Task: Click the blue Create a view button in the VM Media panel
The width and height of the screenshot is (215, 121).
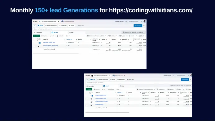Action: click(x=185, y=79)
